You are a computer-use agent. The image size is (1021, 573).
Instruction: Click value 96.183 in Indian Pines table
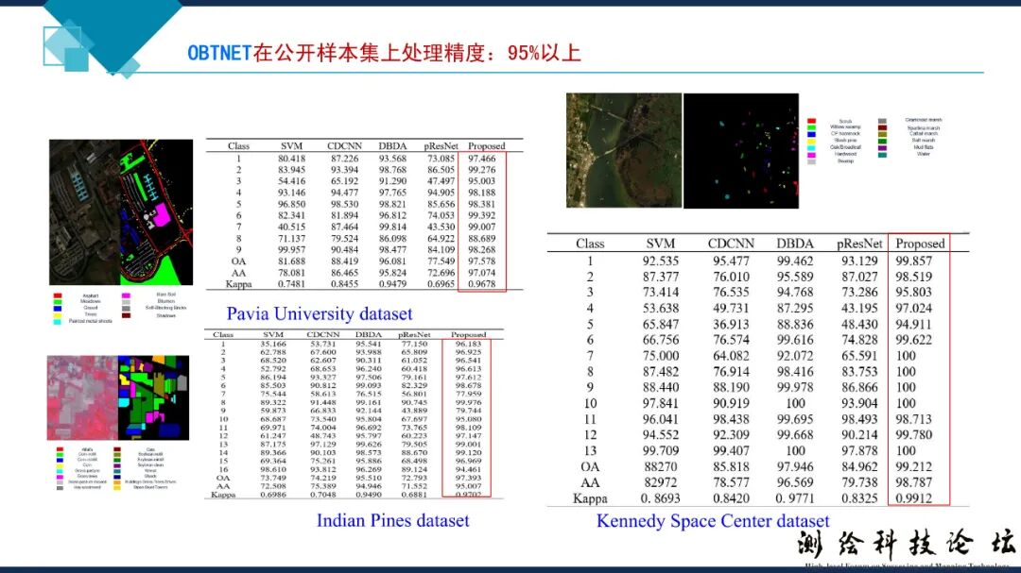[468, 344]
